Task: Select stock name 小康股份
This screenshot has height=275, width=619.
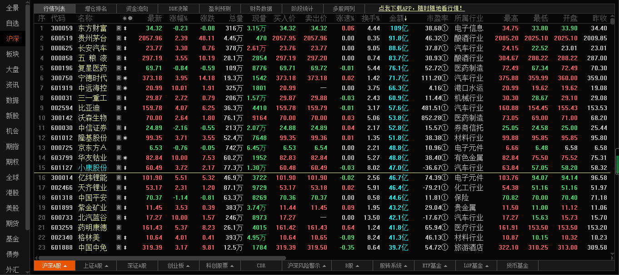Action: click(x=93, y=168)
